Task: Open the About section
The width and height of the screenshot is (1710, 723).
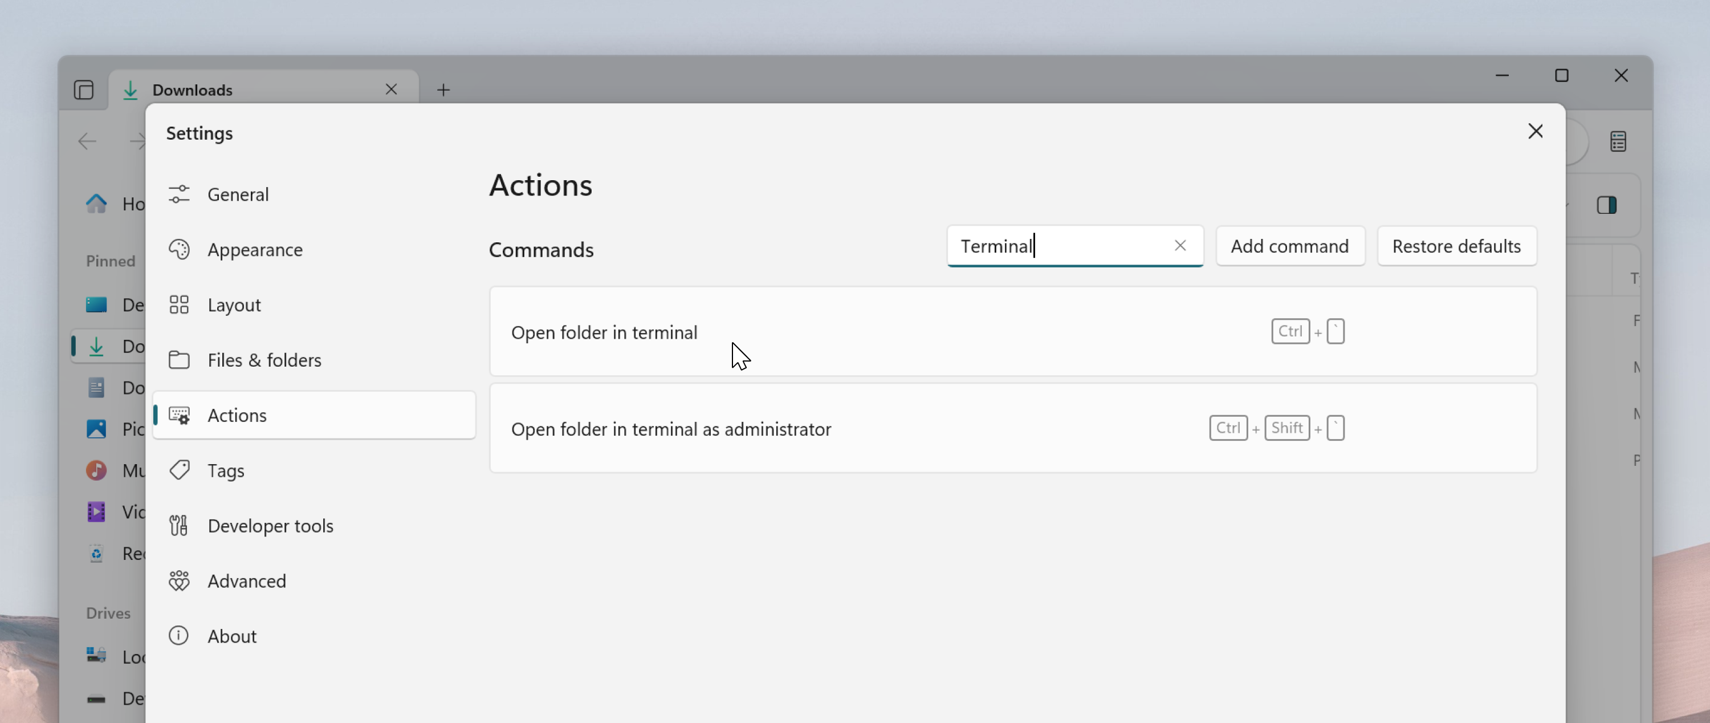Action: click(x=231, y=635)
